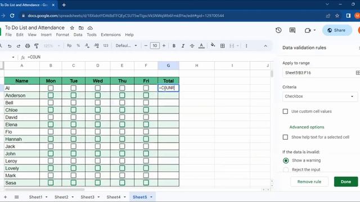Increase decimal places
Image resolution: width=360 pixels, height=202 pixels.
(96, 46)
